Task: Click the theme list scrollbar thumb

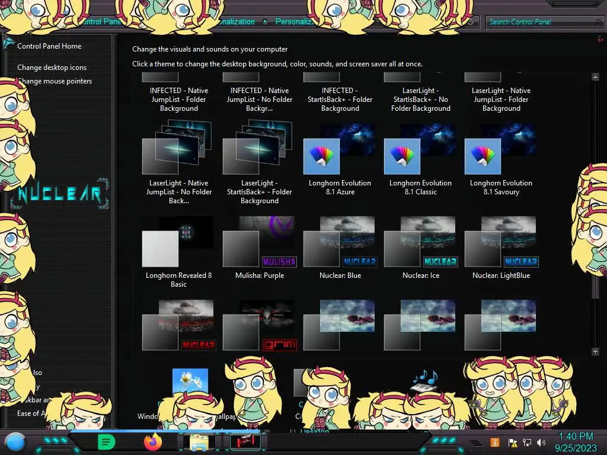Action: (595, 286)
